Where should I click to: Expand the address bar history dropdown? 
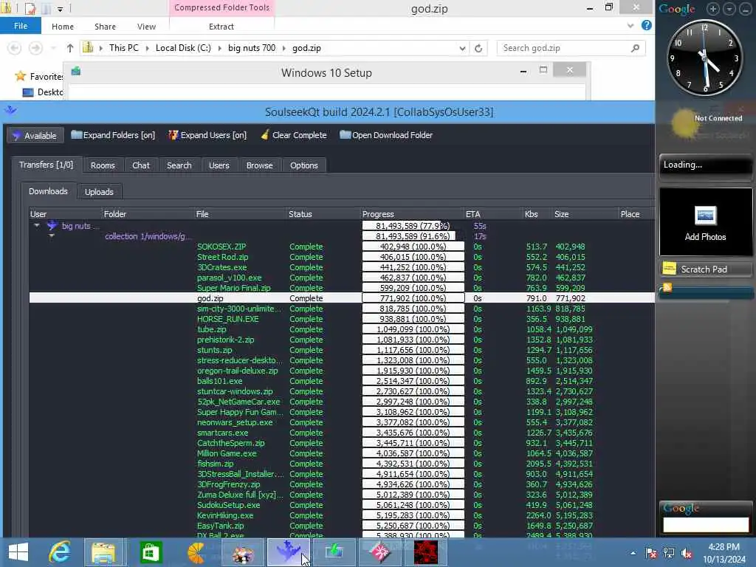pyautogui.click(x=462, y=48)
